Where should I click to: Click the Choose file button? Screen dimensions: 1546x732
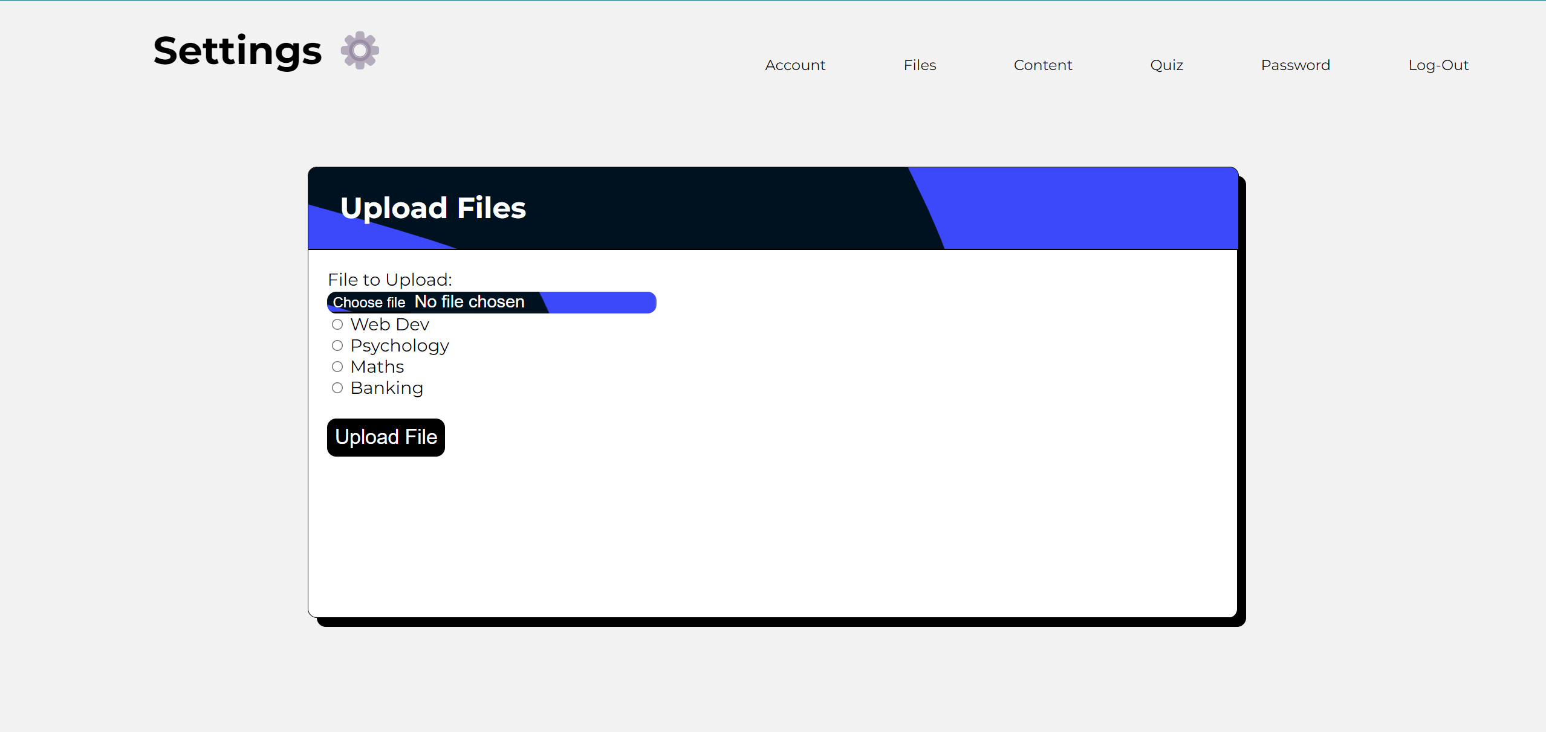click(369, 302)
